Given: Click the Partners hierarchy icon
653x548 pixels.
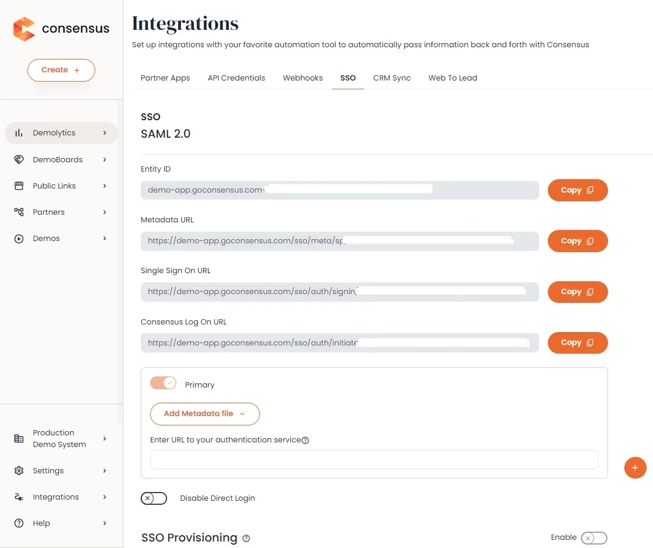Looking at the screenshot, I should (x=19, y=212).
